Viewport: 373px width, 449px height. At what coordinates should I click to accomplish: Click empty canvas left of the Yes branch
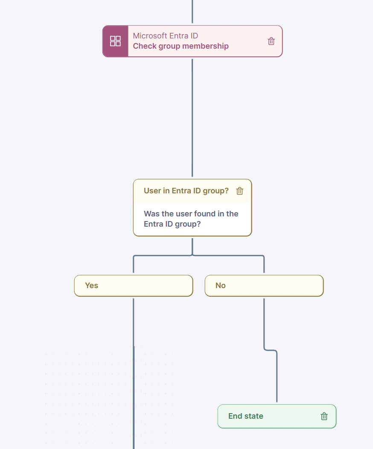click(x=38, y=286)
